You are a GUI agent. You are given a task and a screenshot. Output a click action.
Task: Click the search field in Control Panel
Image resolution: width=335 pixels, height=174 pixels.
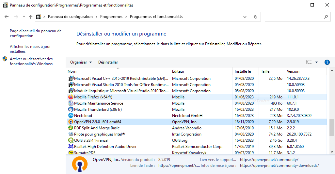click(294, 17)
